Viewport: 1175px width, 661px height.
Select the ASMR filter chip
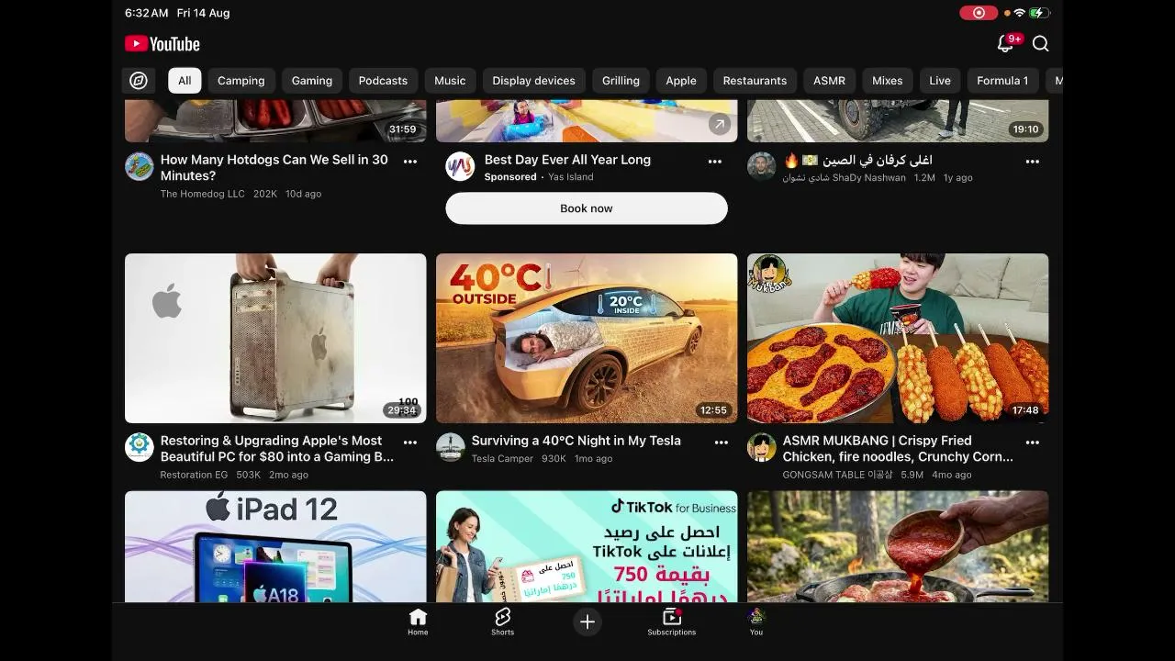(829, 81)
